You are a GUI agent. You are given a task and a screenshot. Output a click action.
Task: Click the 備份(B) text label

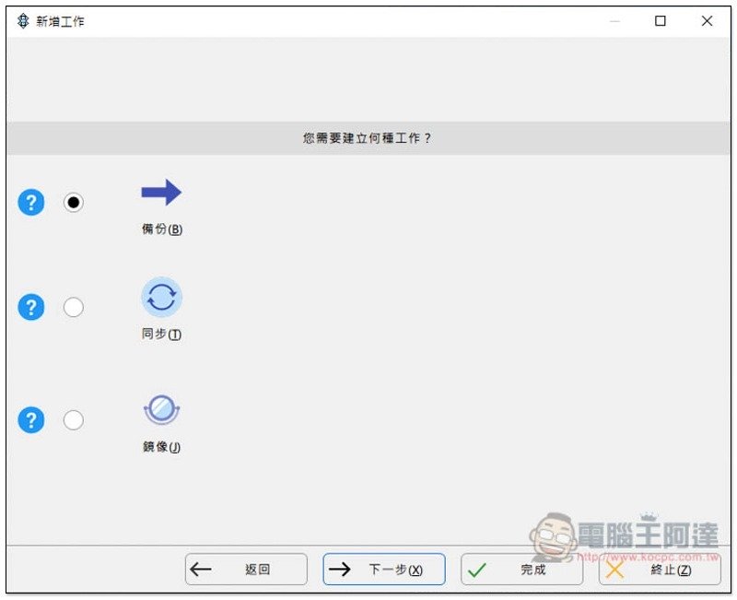[162, 229]
